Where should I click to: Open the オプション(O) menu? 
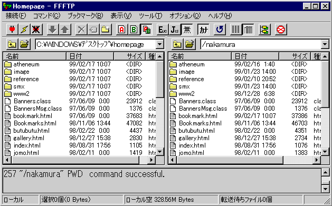(x=185, y=16)
